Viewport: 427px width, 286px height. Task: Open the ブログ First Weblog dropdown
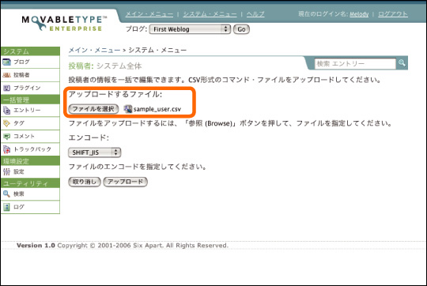(190, 29)
